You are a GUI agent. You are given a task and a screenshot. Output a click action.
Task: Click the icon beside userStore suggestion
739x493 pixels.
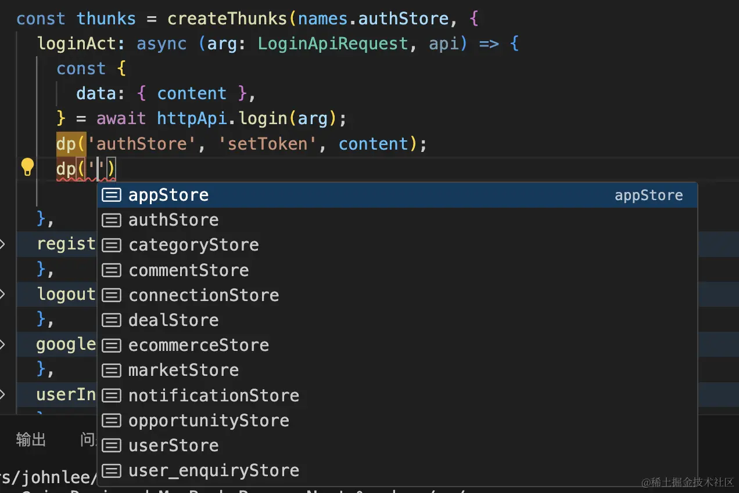point(112,445)
